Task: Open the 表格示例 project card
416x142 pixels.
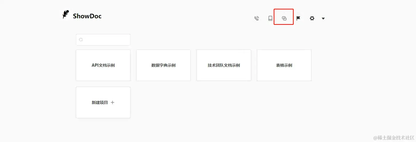Action: point(284,65)
